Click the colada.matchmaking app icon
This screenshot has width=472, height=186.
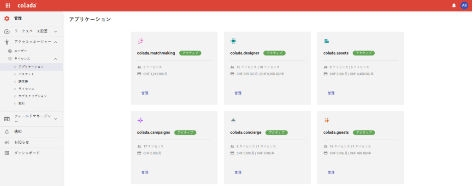(x=140, y=41)
